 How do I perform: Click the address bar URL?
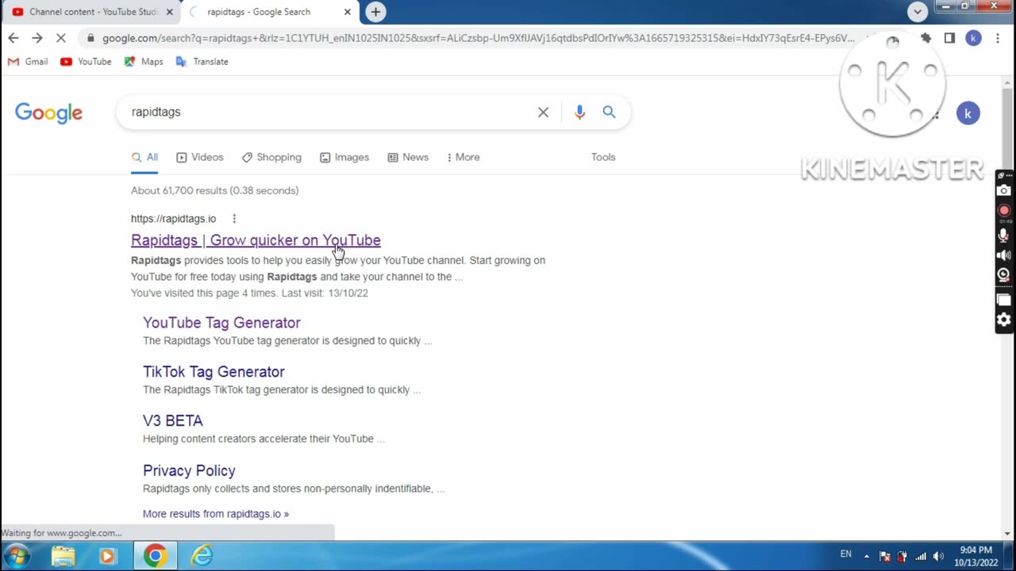[478, 38]
